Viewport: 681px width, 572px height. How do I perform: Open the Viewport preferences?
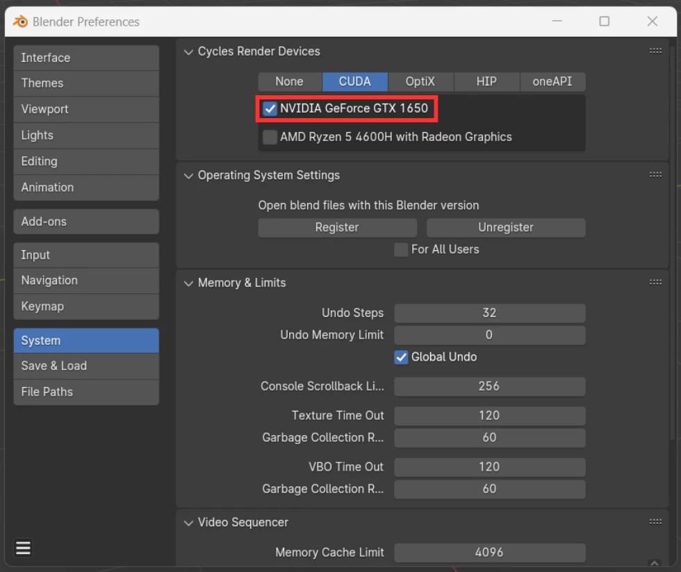pos(86,109)
